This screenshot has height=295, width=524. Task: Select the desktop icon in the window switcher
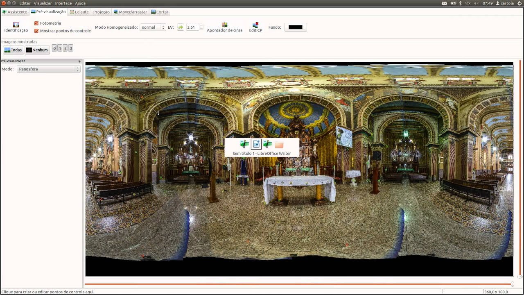click(x=279, y=145)
